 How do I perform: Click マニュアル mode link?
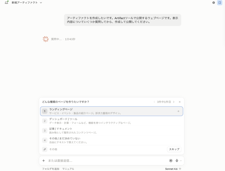[68, 169]
